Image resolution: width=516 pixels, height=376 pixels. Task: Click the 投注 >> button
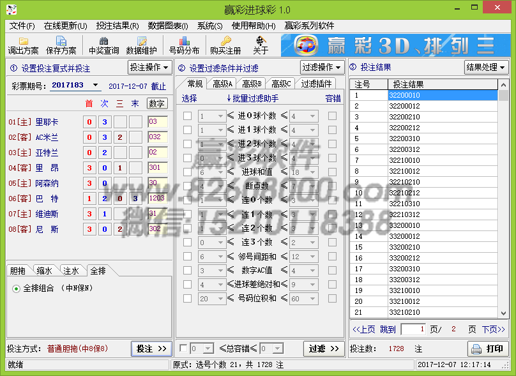click(x=152, y=349)
